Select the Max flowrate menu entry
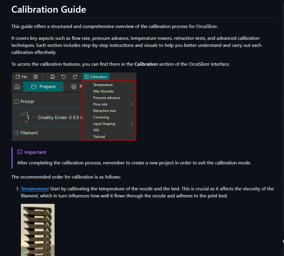Viewport: 284px width, 256px height. [x=103, y=91]
